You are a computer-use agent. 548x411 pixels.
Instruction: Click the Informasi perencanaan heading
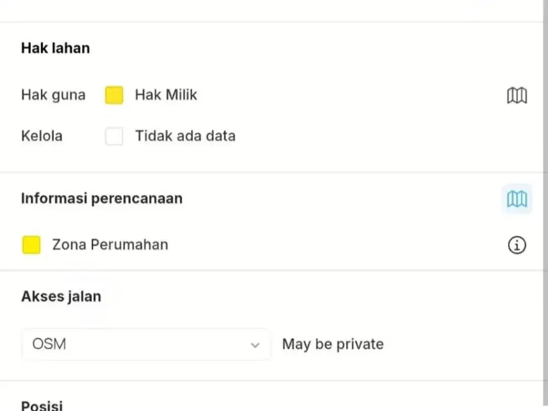[101, 198]
